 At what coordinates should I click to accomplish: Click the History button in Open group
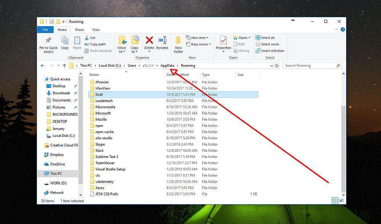(241, 51)
